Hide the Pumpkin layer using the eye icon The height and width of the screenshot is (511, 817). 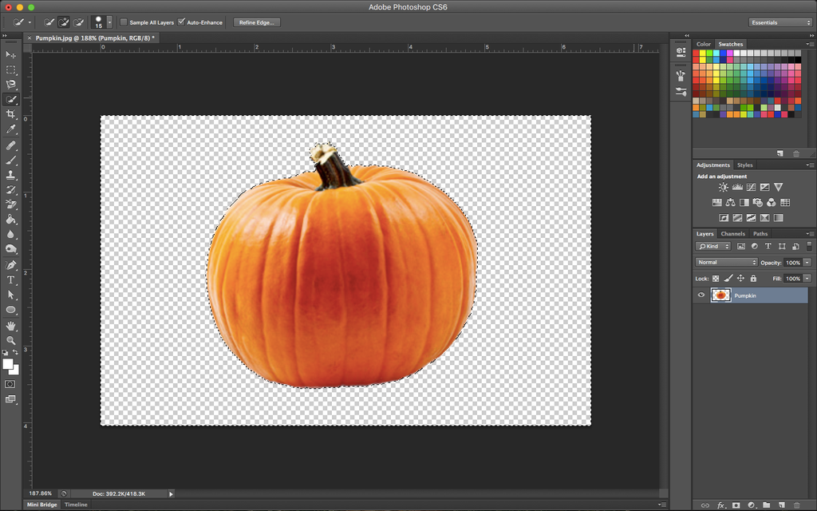[x=701, y=295]
